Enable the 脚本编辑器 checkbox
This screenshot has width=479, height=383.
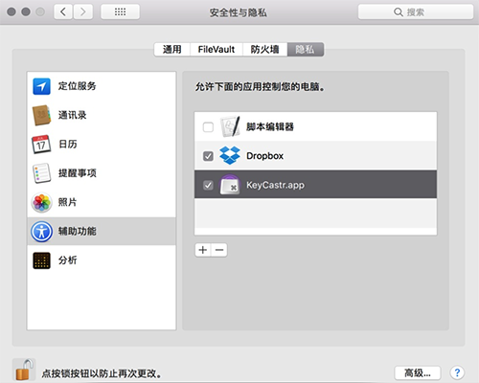click(208, 127)
